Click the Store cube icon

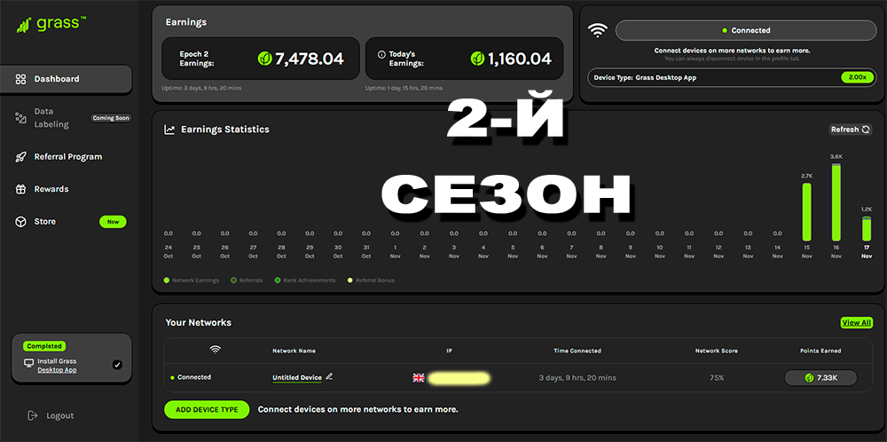[x=20, y=221]
